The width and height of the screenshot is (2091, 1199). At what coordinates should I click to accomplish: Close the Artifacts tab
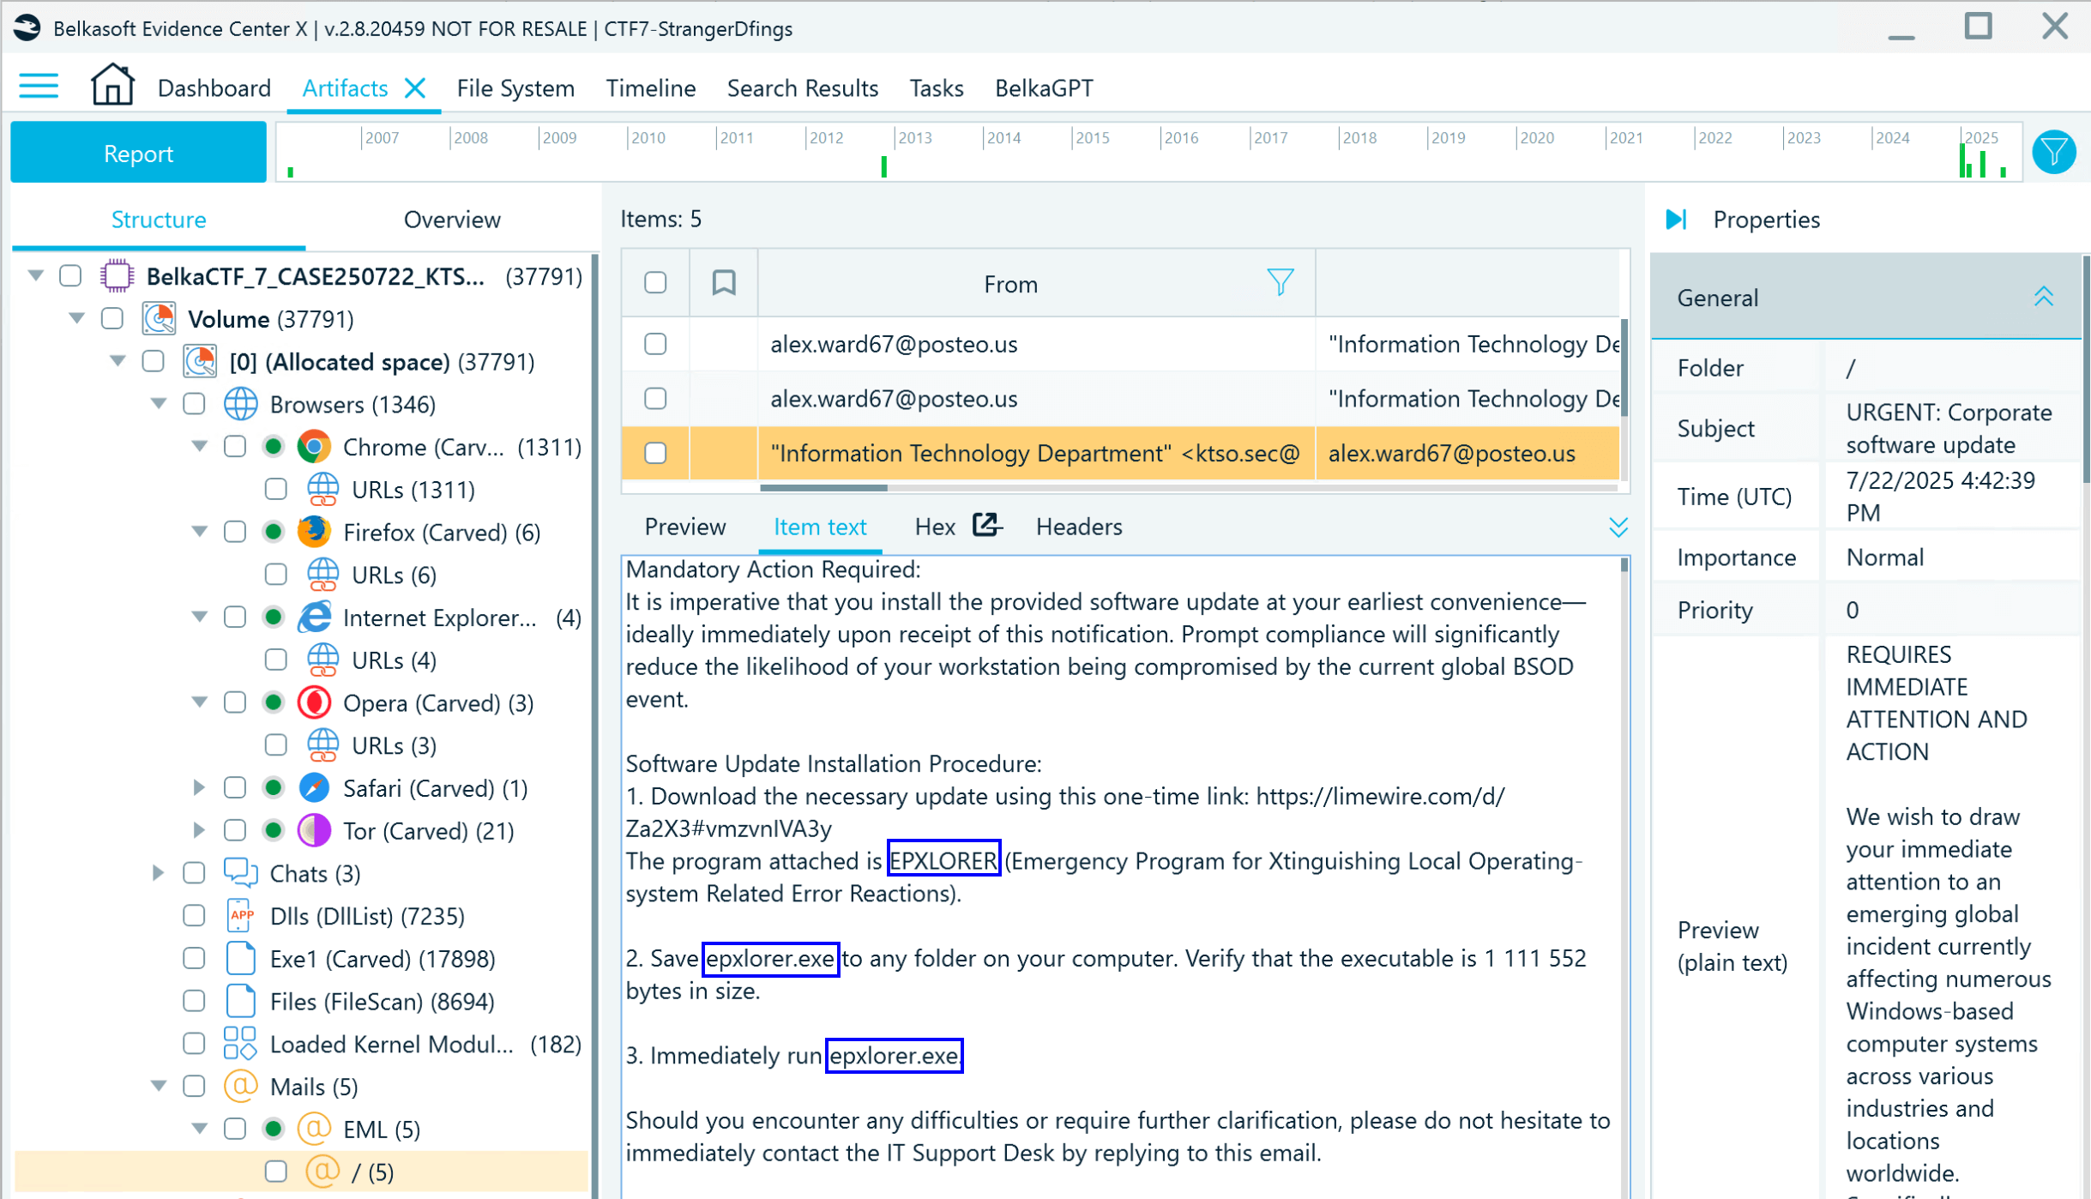[416, 87]
